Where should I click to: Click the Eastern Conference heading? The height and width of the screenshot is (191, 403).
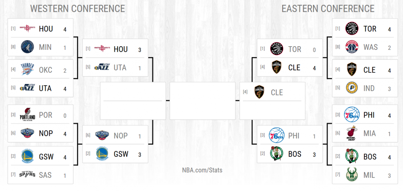click(328, 9)
